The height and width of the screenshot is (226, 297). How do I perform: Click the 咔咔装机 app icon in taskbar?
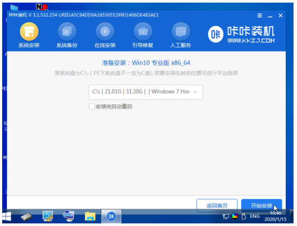click(111, 216)
